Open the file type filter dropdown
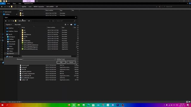 point(66,59)
